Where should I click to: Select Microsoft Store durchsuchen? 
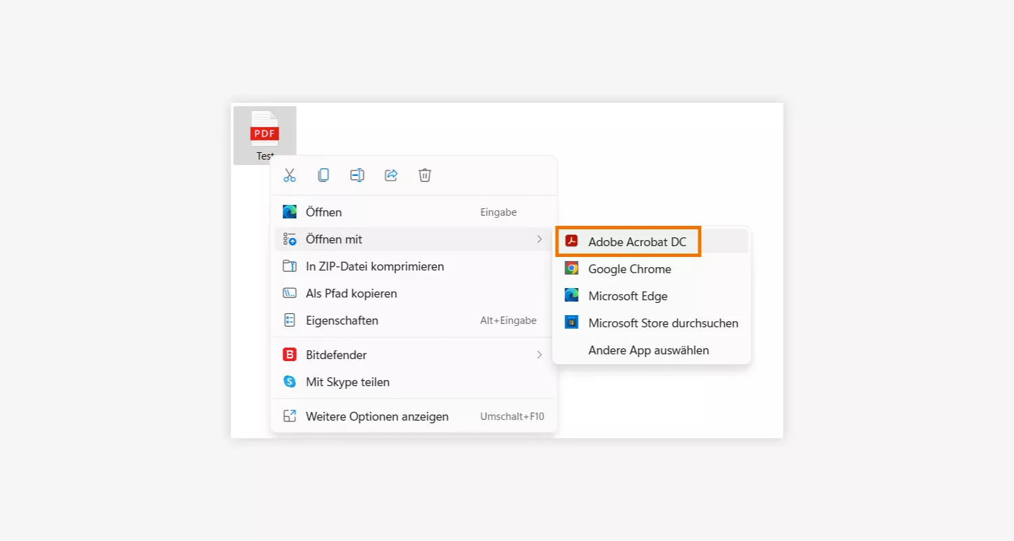click(x=652, y=323)
